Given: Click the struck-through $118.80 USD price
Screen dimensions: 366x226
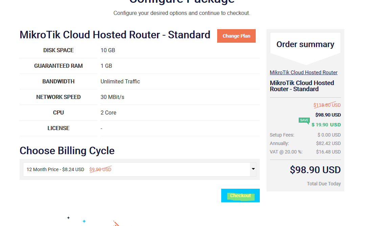Looking at the screenshot, I should 327,105.
